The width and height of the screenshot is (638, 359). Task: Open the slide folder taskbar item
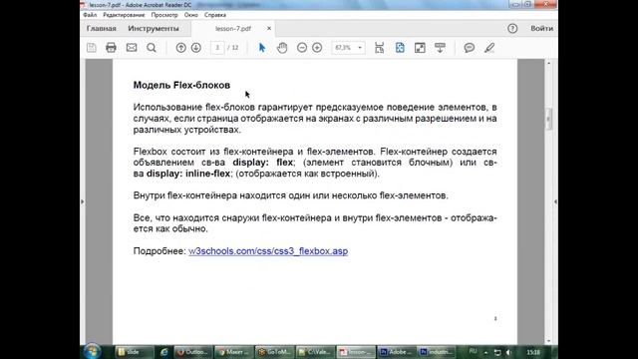pyautogui.click(x=135, y=352)
